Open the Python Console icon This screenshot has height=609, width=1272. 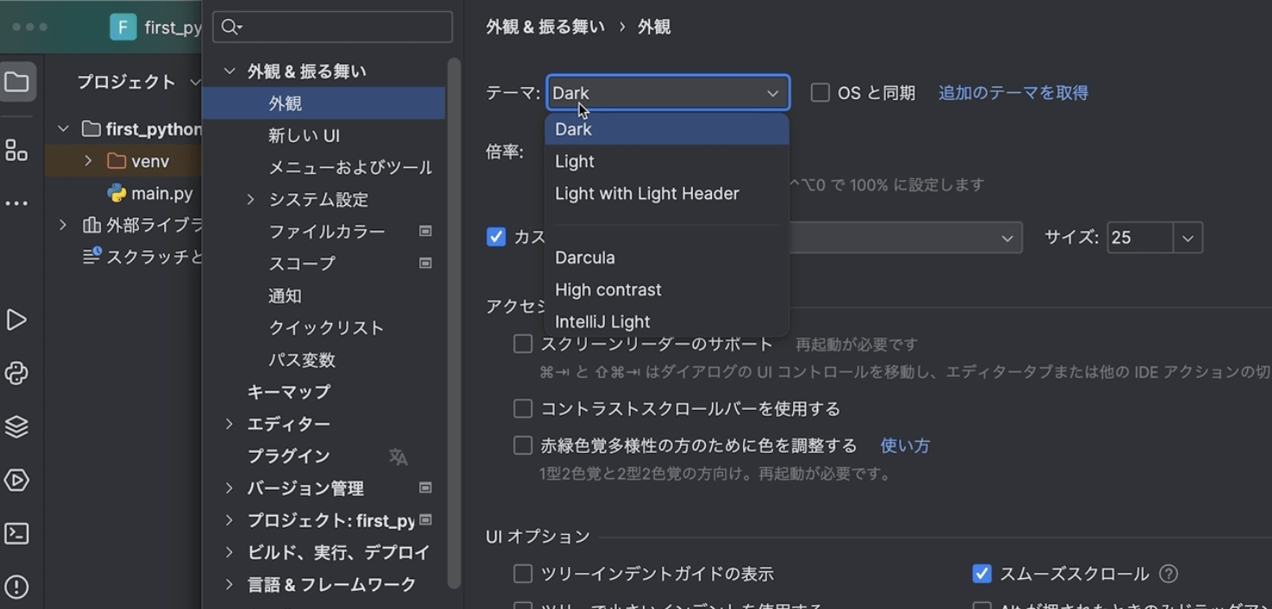click(16, 374)
